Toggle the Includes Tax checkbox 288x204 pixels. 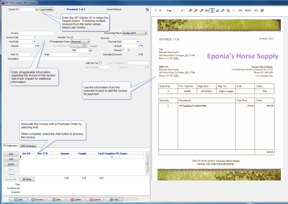[x=72, y=37]
